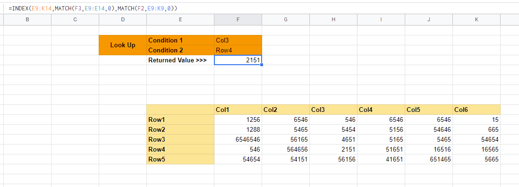
Task: Select the 'Col3' table header in the data table
Action: pos(333,110)
